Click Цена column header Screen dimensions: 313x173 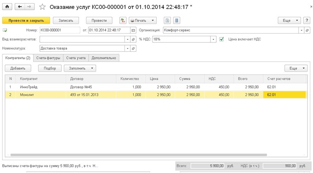tap(160, 79)
